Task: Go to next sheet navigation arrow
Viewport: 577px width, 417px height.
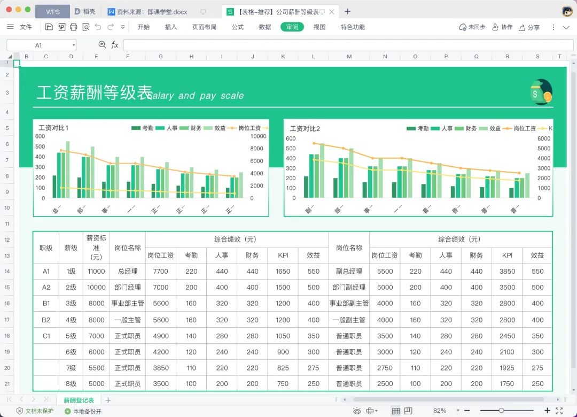Action: [x=34, y=399]
